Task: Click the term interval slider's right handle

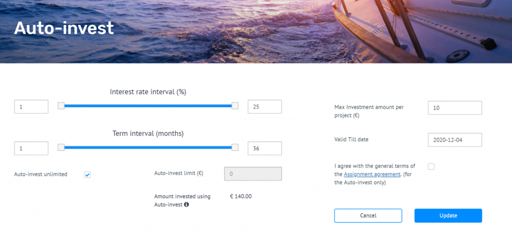Action: click(235, 147)
